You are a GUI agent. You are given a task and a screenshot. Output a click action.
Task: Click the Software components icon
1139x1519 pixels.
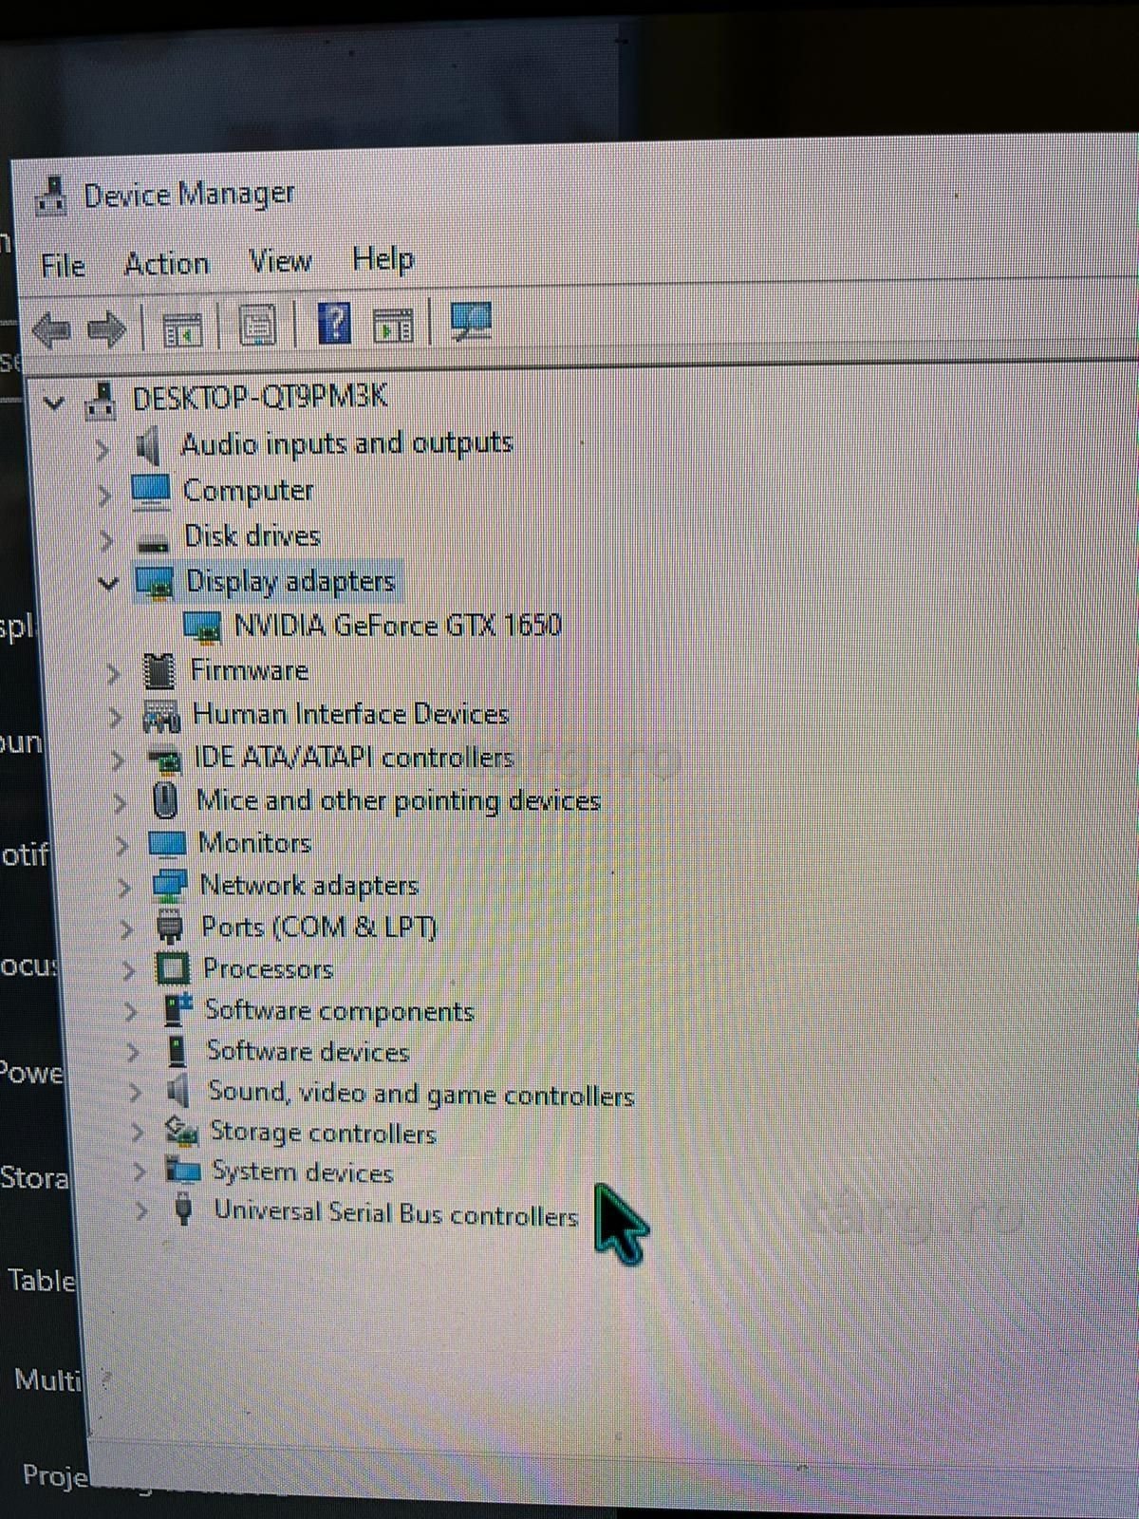177,1010
